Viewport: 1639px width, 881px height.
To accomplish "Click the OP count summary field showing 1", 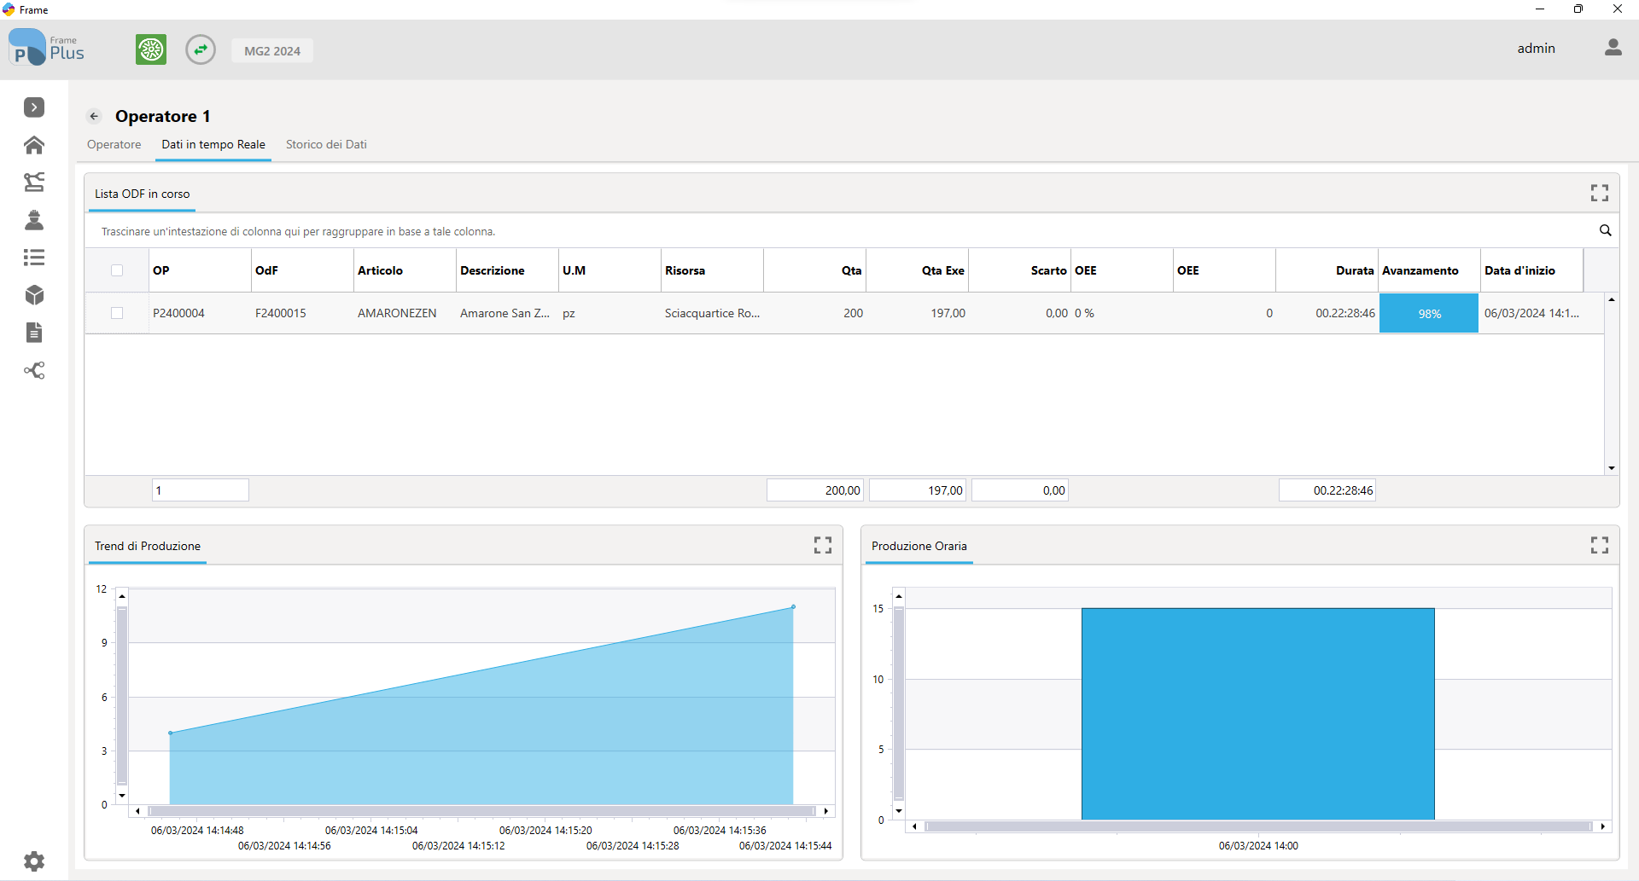I will tap(201, 490).
